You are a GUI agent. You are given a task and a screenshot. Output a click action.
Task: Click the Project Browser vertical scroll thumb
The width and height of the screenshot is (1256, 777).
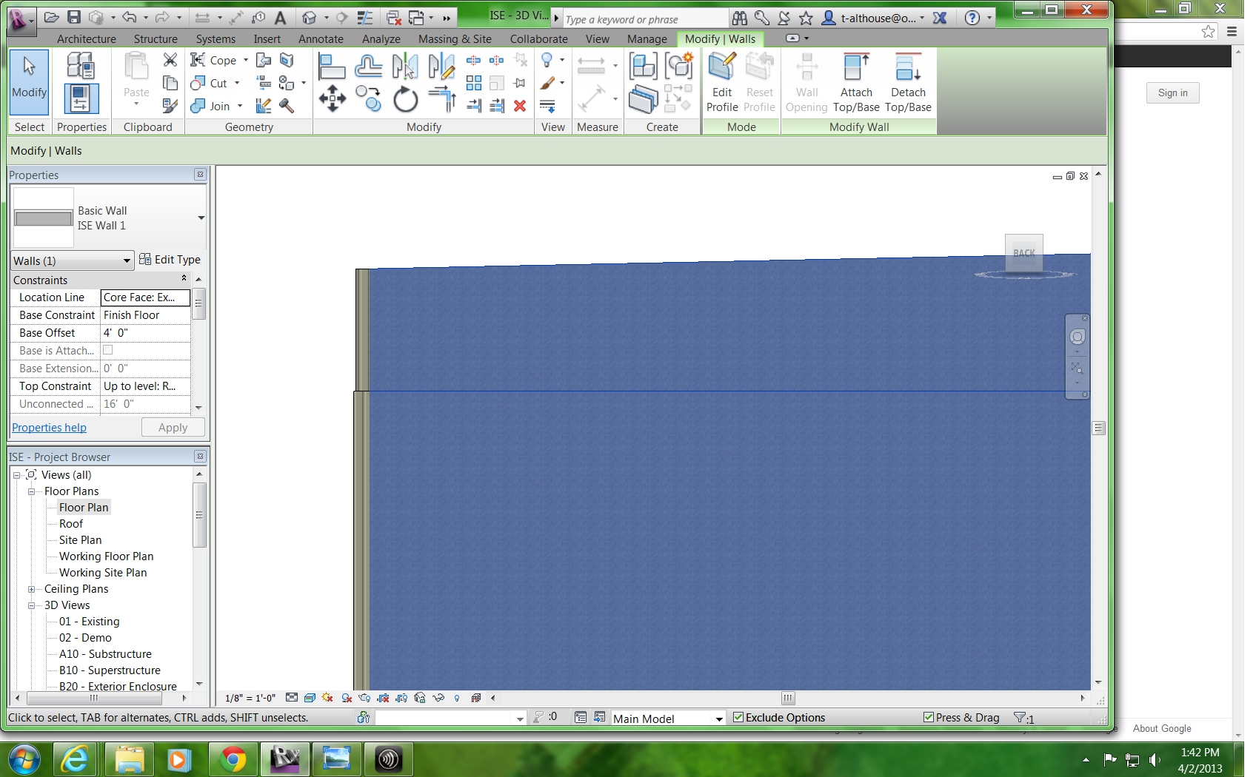(x=198, y=515)
